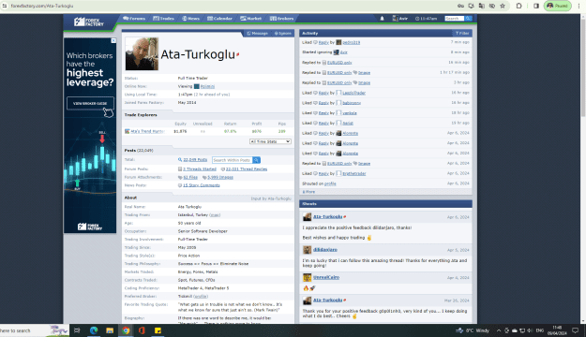Viewport: 586px width, 337px height.
Task: Open UnrealCairo's shout author link
Action: (x=326, y=277)
